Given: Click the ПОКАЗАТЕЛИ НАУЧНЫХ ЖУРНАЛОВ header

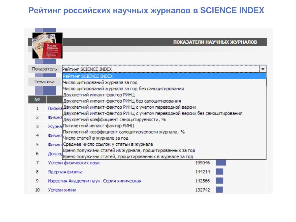Looking at the screenshot, I should (215, 42).
